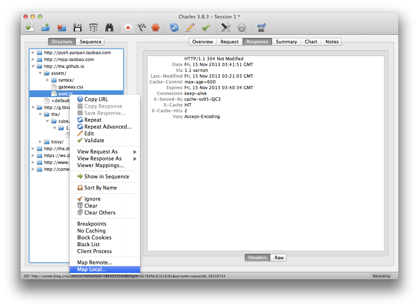Validate response with the green checkmark icon
Image resolution: width=419 pixels, height=308 pixels.
point(206,27)
